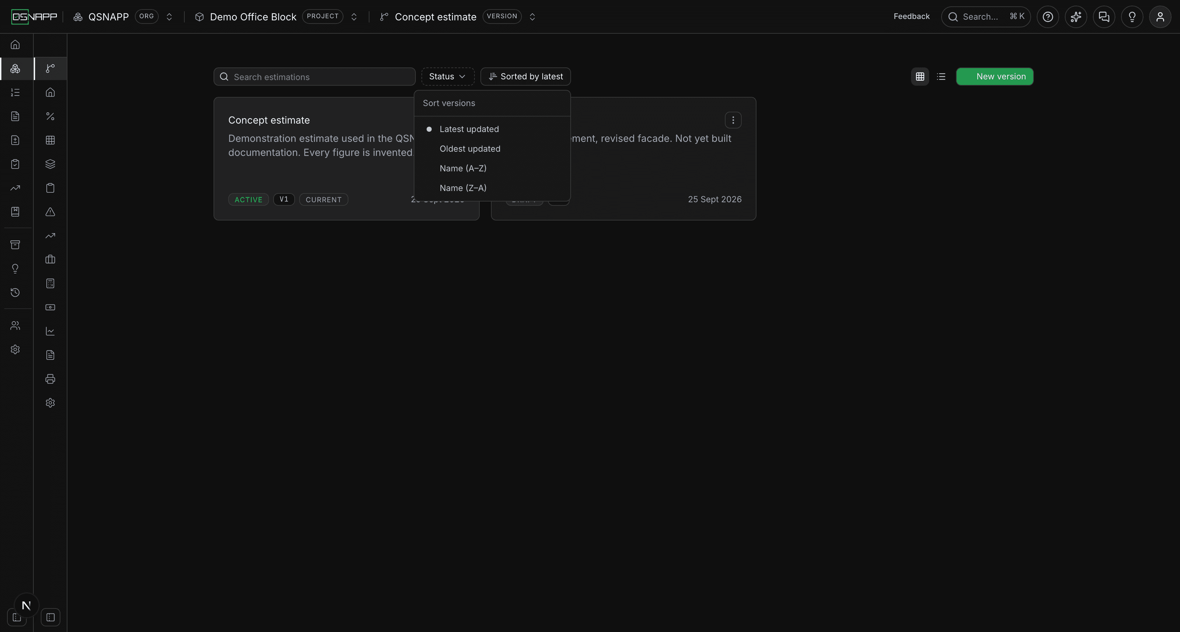Click the lightbulb icon in top bar
The image size is (1180, 632).
pos(1132,17)
